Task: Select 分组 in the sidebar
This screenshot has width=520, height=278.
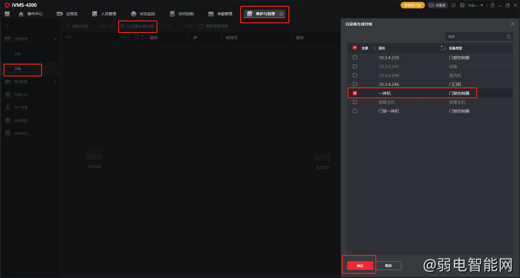Action: click(18, 69)
